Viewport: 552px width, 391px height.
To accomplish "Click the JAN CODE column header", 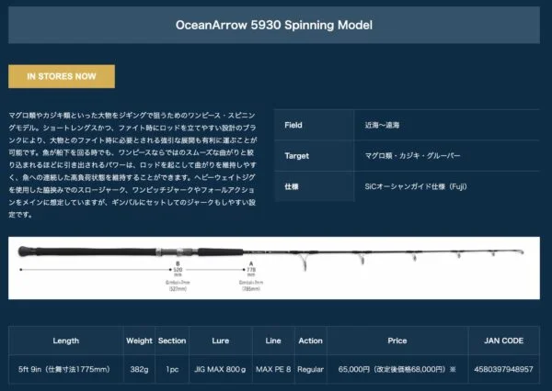I will [x=504, y=341].
